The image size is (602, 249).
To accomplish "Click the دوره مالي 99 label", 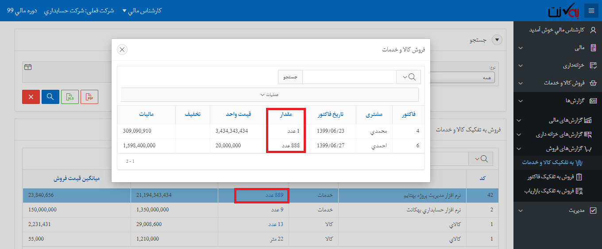I will (x=22, y=11).
